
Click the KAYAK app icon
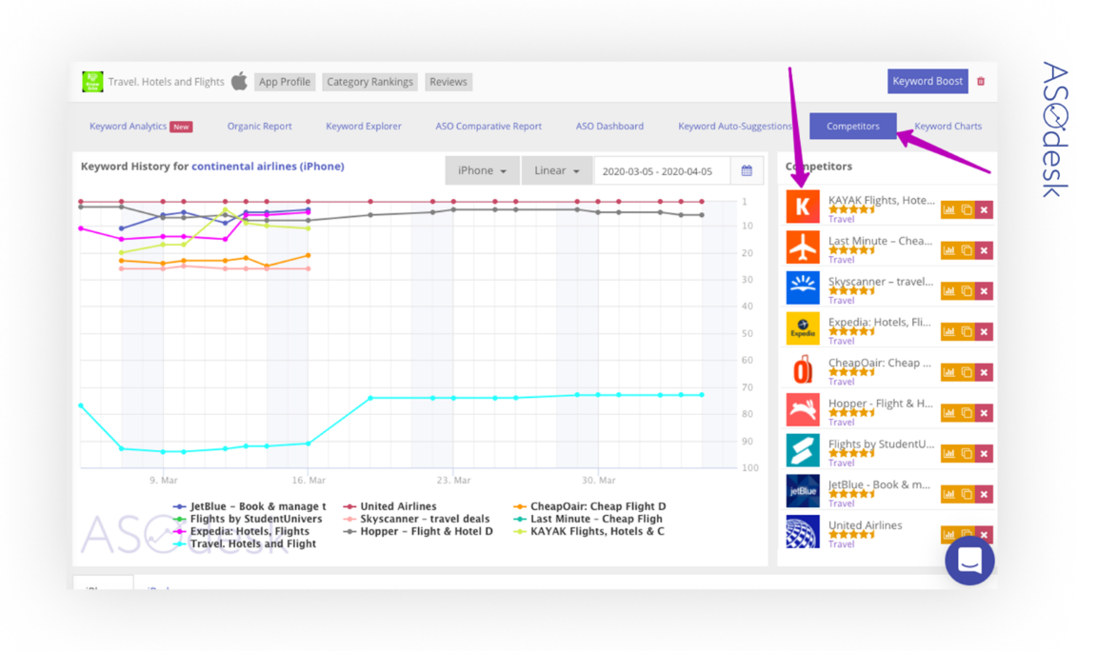pyautogui.click(x=803, y=207)
